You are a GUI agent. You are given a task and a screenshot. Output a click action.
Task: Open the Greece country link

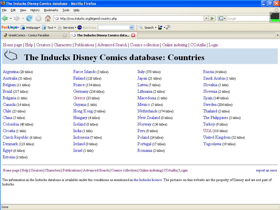pyautogui.click(x=79, y=98)
